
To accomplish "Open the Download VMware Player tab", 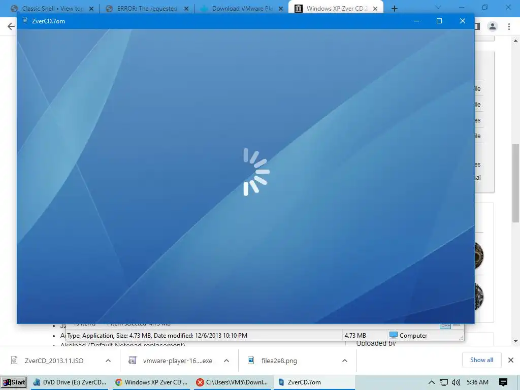I will [x=242, y=9].
